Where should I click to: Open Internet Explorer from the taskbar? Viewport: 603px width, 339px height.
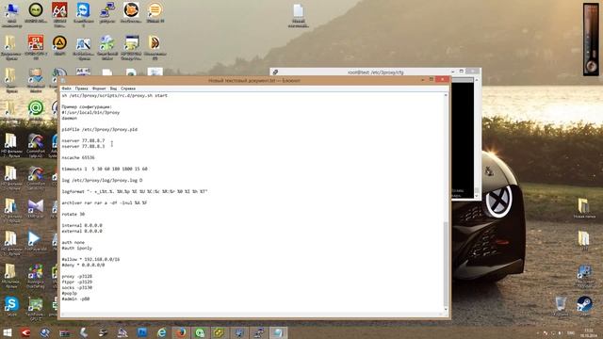161,332
